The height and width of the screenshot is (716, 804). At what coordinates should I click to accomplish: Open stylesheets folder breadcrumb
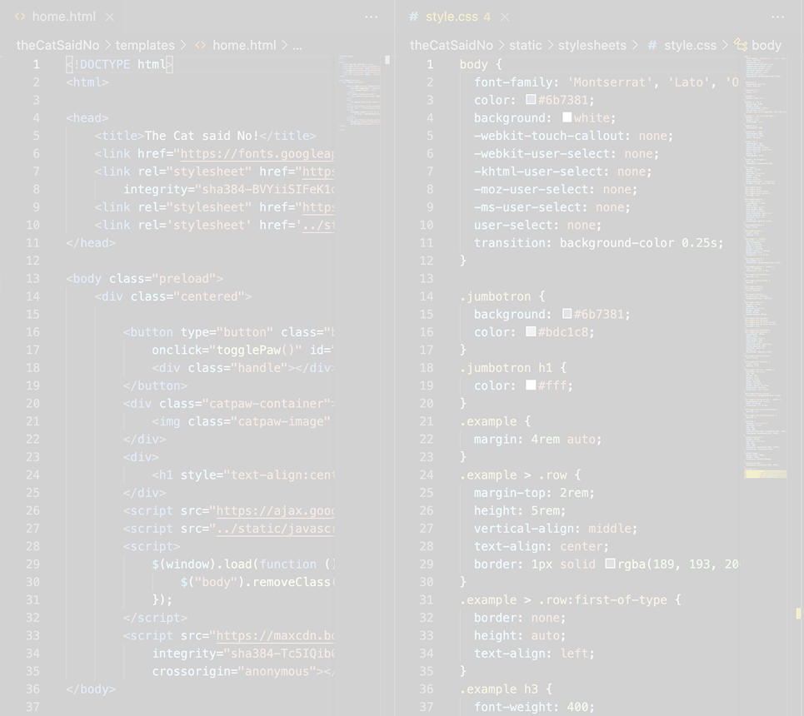pos(592,45)
